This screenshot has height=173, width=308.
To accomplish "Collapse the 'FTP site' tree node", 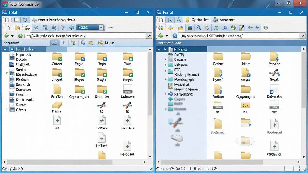I will click(x=159, y=50).
